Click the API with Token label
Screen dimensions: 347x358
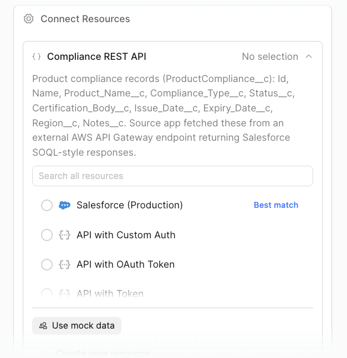(x=110, y=293)
